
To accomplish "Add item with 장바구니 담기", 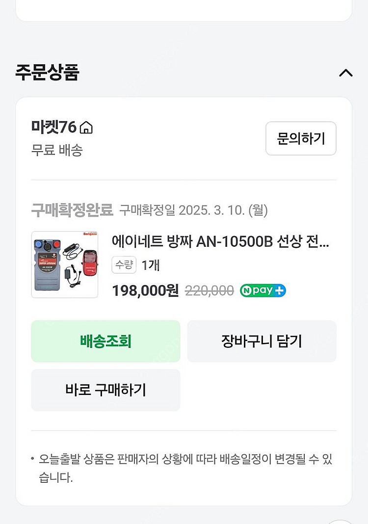I will [262, 341].
